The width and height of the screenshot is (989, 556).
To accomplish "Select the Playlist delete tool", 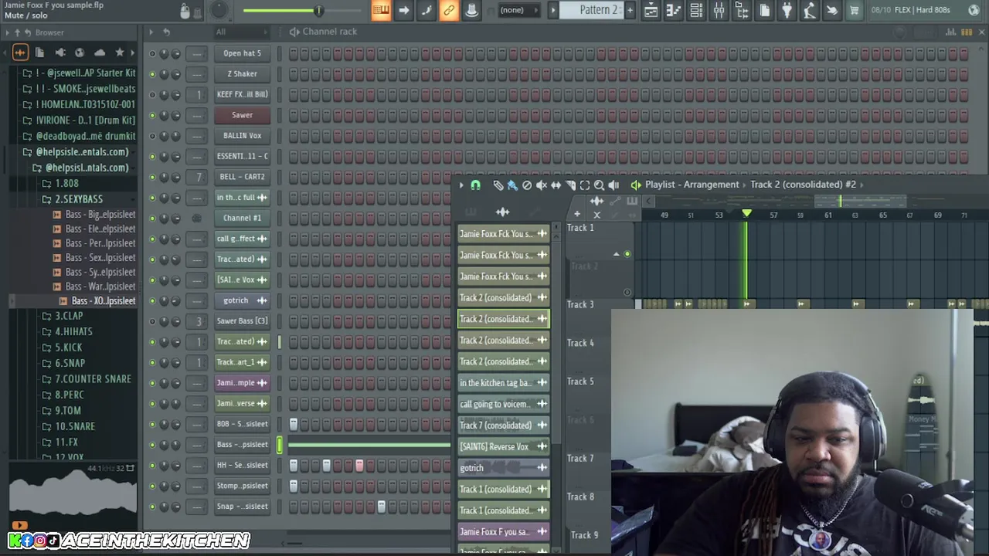I will point(527,185).
